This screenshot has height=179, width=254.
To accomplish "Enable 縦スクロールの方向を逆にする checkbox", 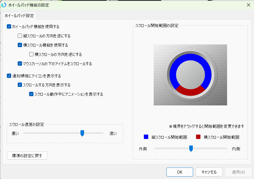I will point(20,36).
